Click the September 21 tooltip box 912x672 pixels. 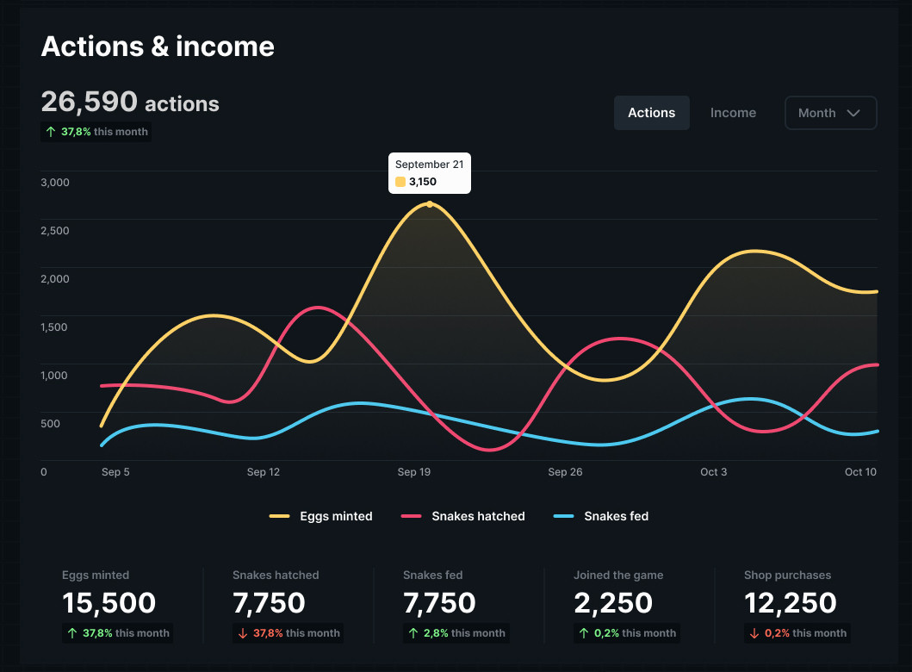pos(429,173)
